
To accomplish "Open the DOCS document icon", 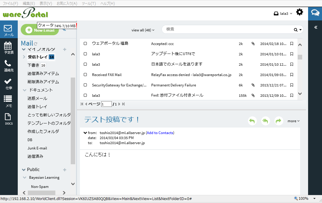I will click(8, 119).
